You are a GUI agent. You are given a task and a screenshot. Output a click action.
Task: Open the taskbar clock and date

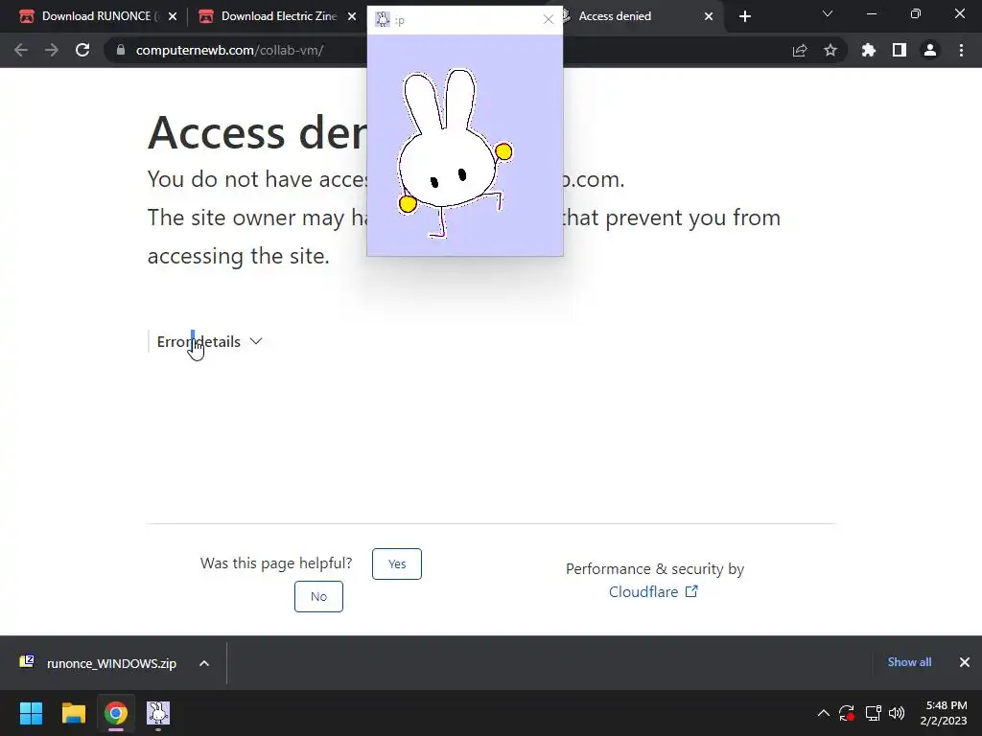coord(944,713)
